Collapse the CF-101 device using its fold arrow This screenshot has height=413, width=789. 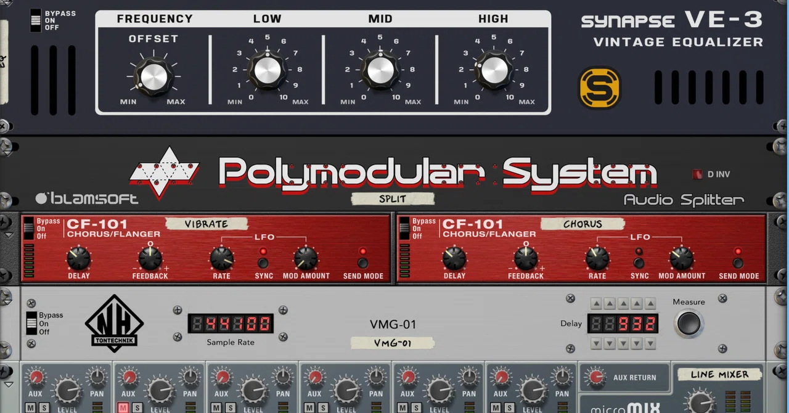(x=9, y=235)
